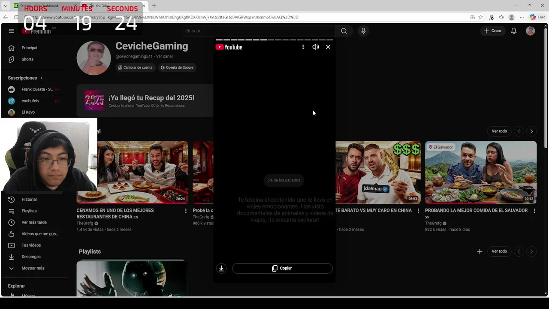
Task: Go to previous history videos arrow
Action: (x=519, y=131)
